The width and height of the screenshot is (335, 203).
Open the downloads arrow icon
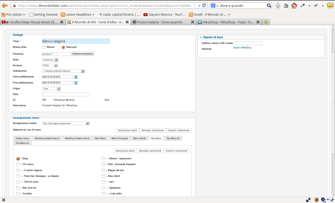278,5
